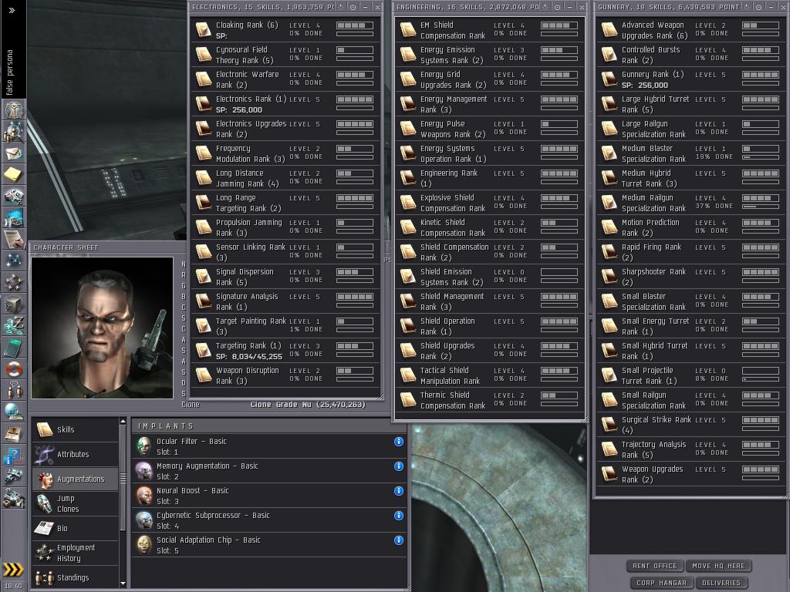Click the circle button in Engineering window header
This screenshot has width=790, height=592.
(x=558, y=7)
